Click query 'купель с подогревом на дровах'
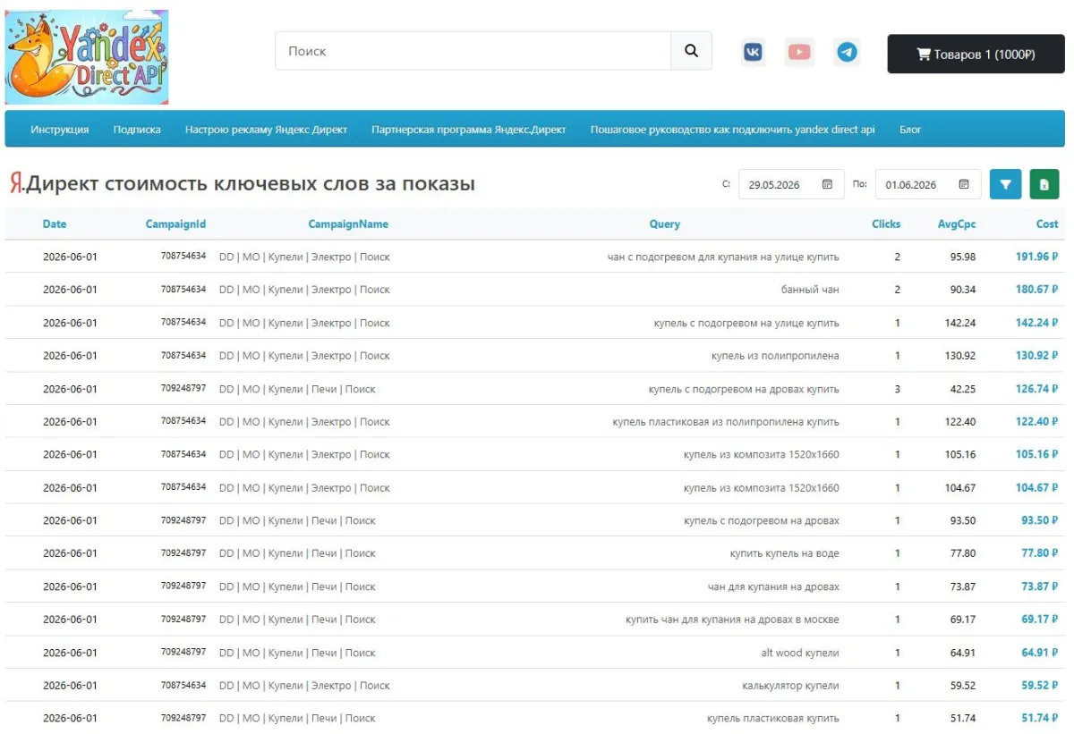1074x734 pixels. pos(762,520)
